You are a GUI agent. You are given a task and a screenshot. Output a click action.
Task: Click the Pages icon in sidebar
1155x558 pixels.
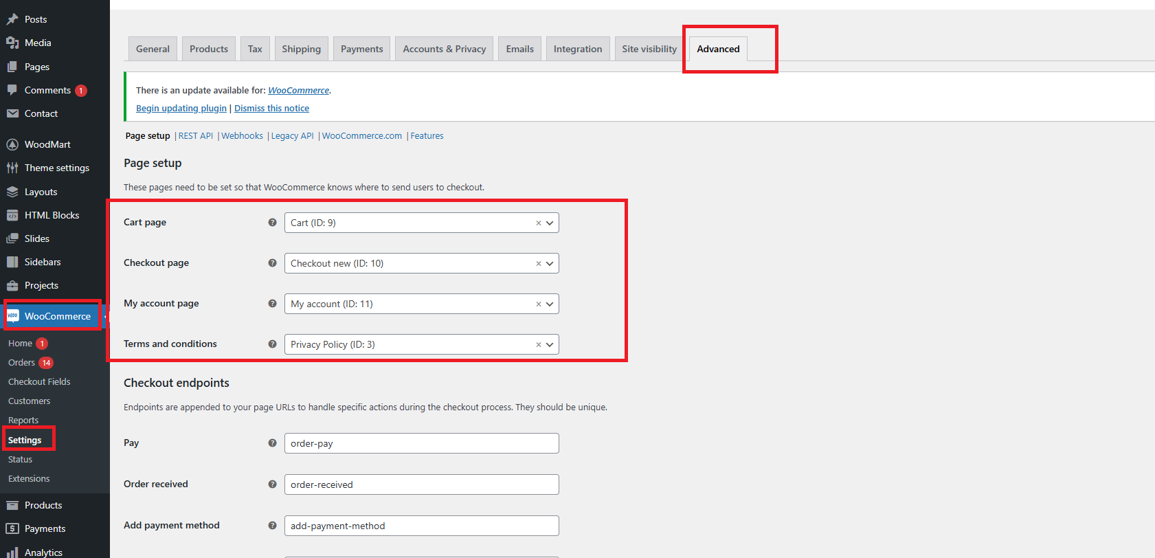click(x=12, y=67)
